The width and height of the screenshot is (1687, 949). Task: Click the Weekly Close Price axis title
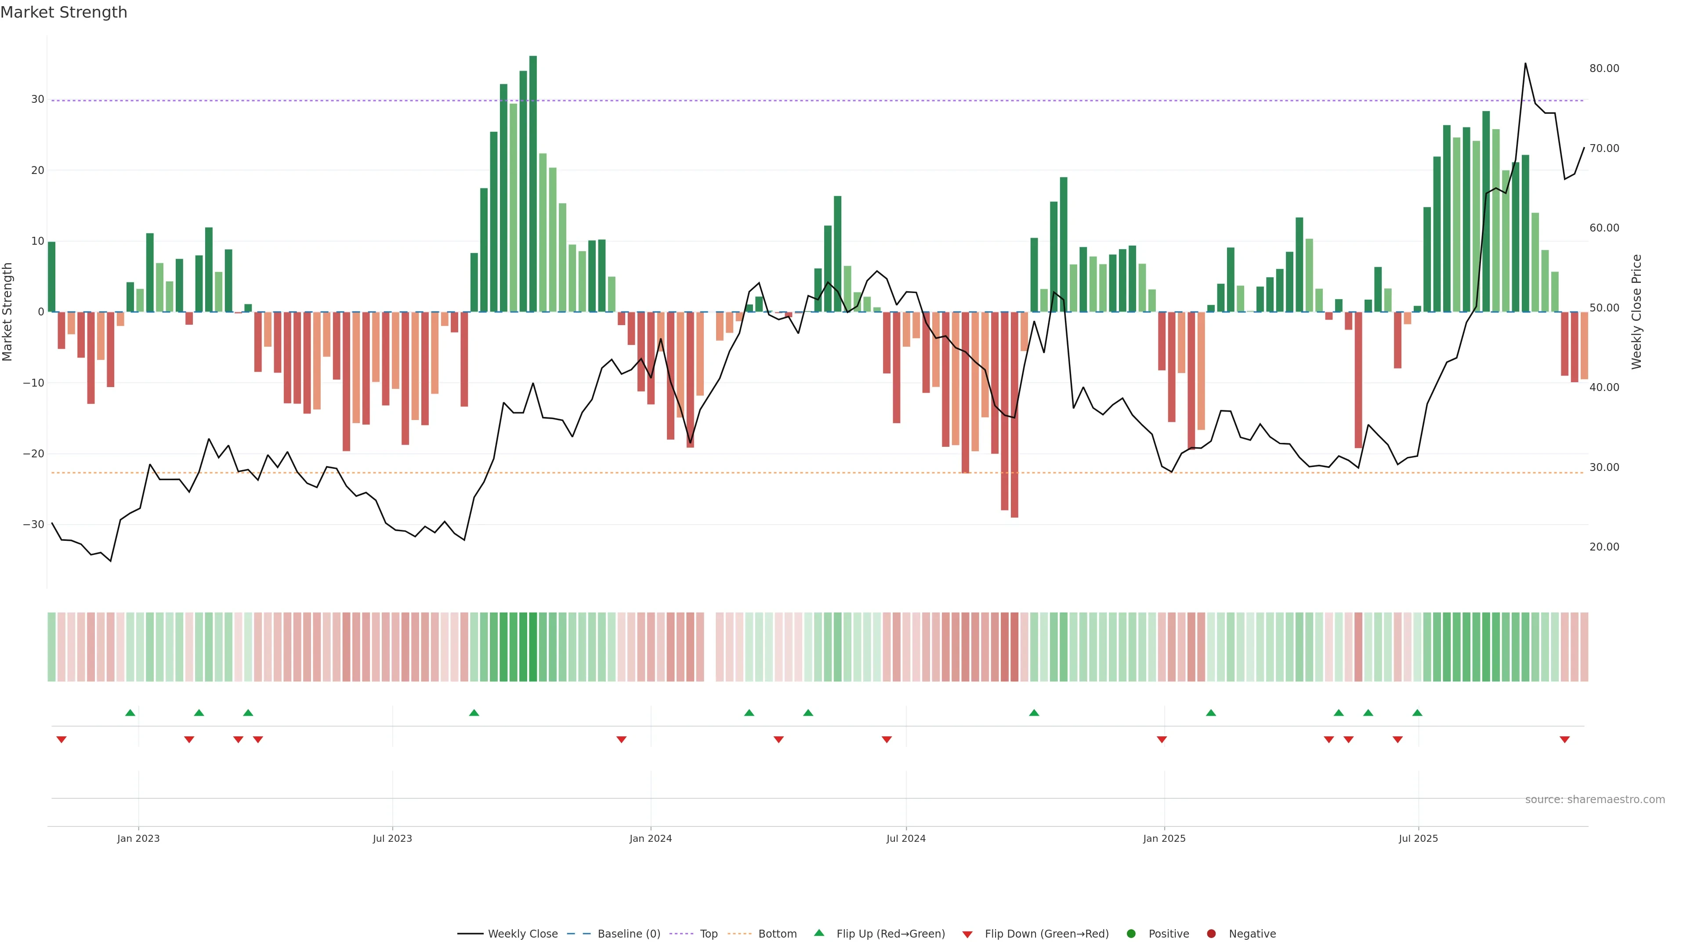[1636, 312]
